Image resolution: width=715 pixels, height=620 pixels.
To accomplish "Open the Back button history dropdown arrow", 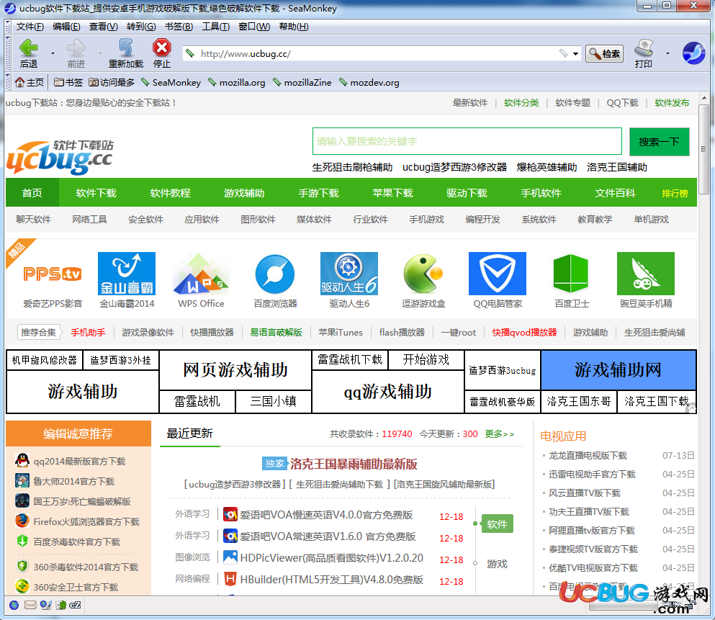I will point(53,53).
